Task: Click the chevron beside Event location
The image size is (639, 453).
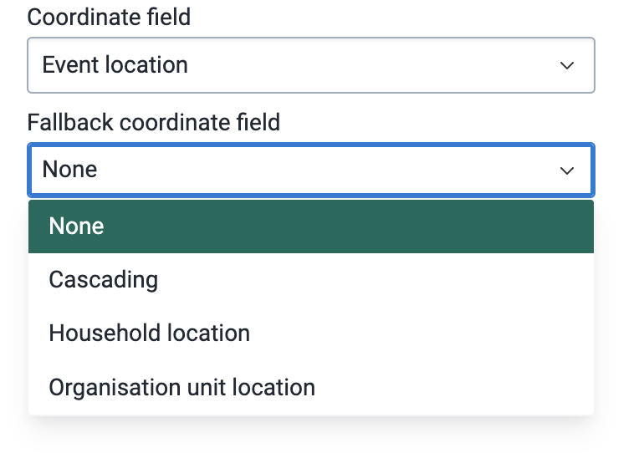Action: coord(567,65)
